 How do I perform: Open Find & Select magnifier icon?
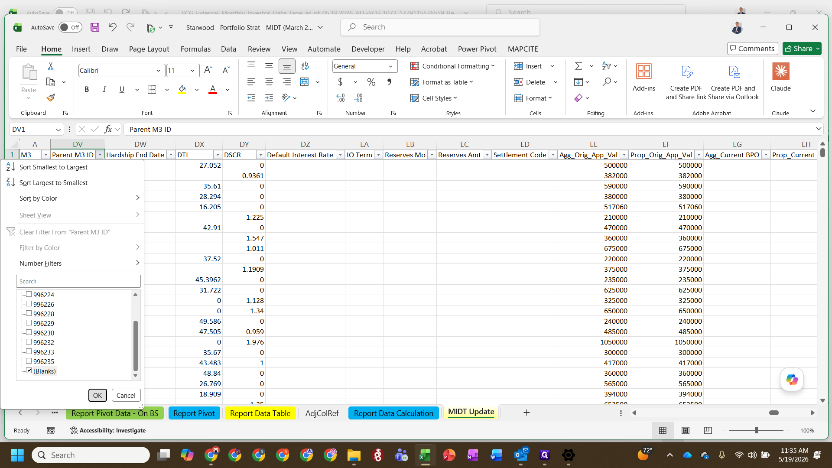coord(607,82)
